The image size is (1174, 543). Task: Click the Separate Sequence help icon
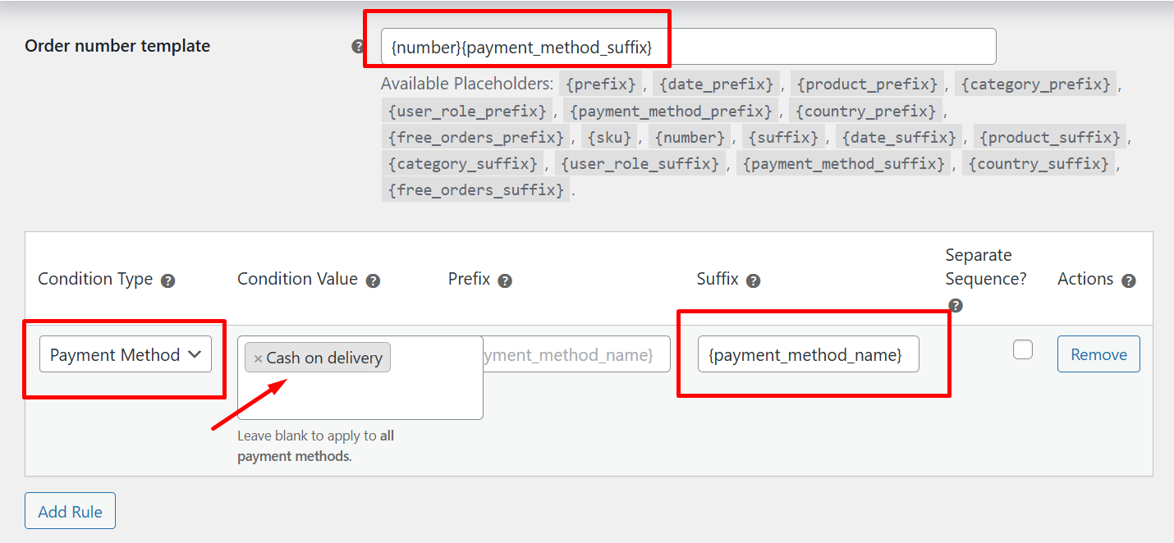pyautogui.click(x=956, y=304)
